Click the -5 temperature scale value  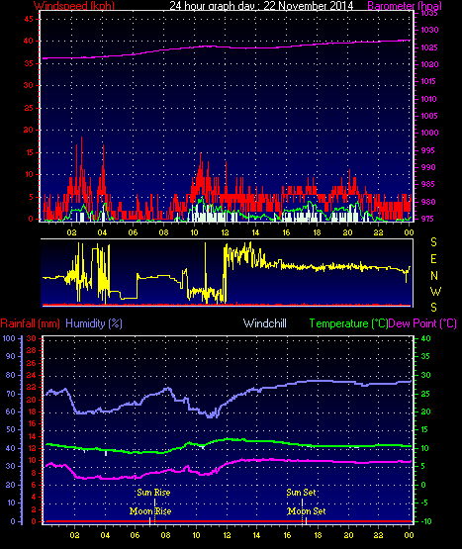tap(425, 503)
